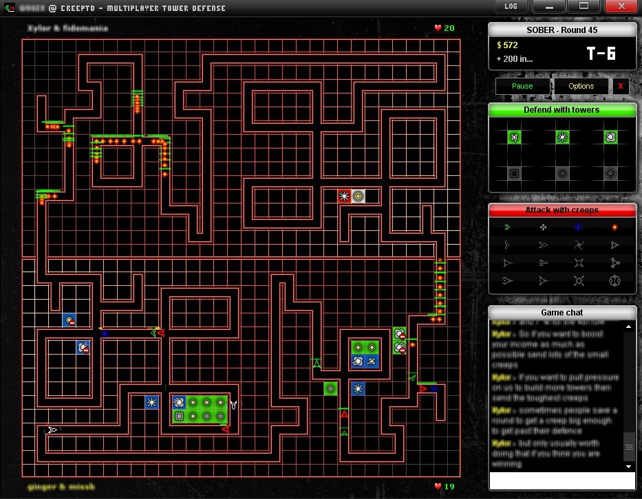Click the T-6 countdown timer
The height and width of the screenshot is (499, 642).
601,54
